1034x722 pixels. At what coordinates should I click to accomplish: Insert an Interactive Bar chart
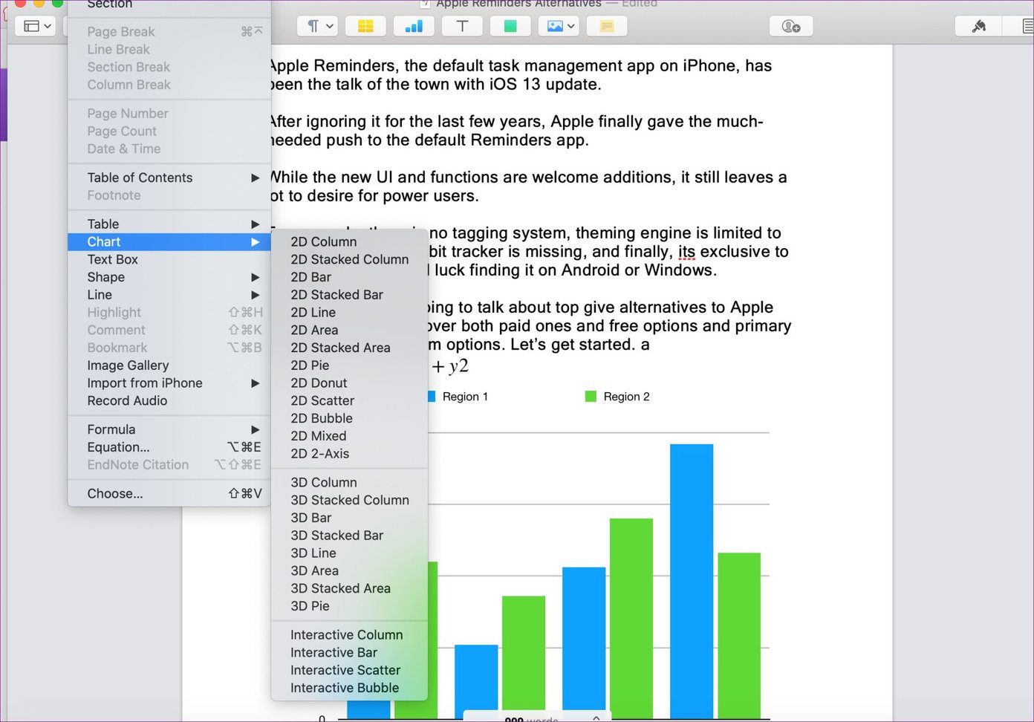tap(349, 653)
